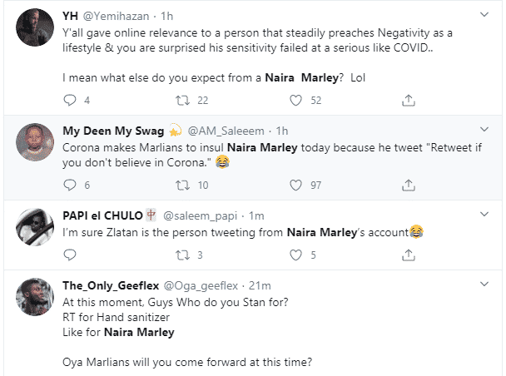
Task: Retweet PAPI el CHULO's Zlatan tweet
Action: pyautogui.click(x=181, y=255)
